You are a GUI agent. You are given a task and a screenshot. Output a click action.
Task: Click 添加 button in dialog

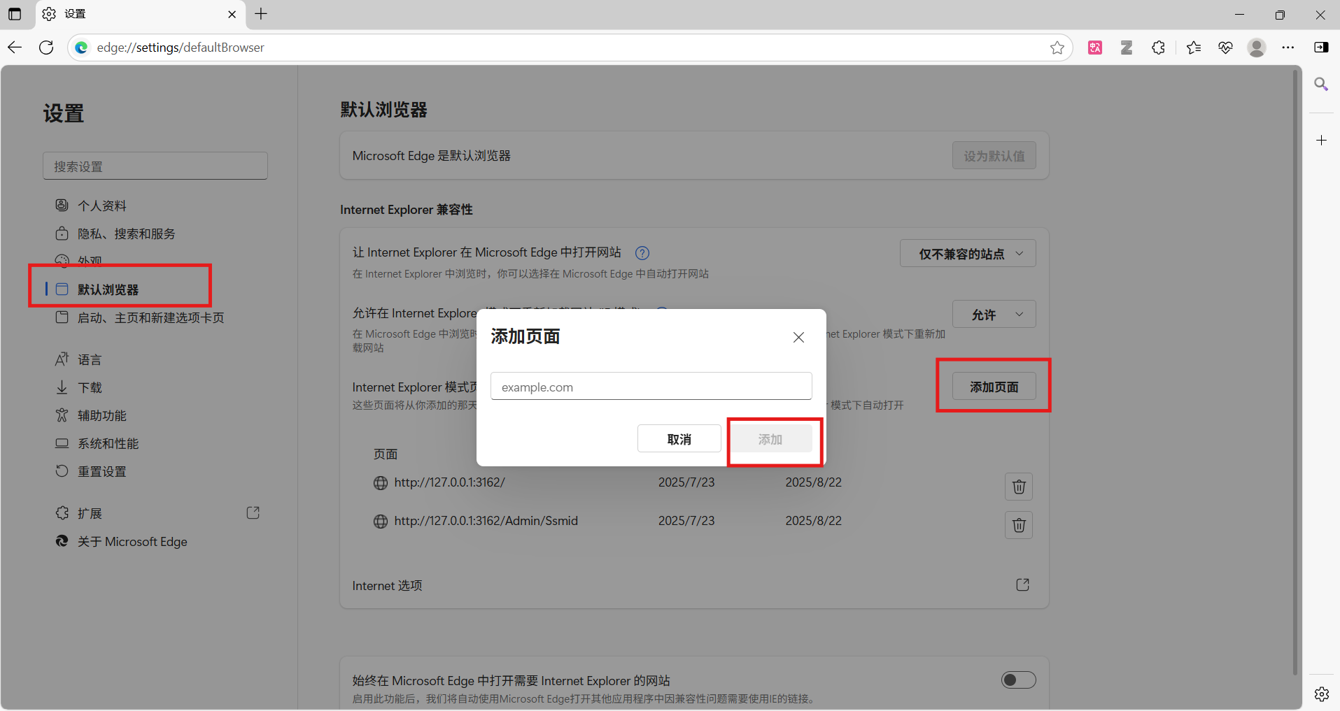tap(770, 439)
